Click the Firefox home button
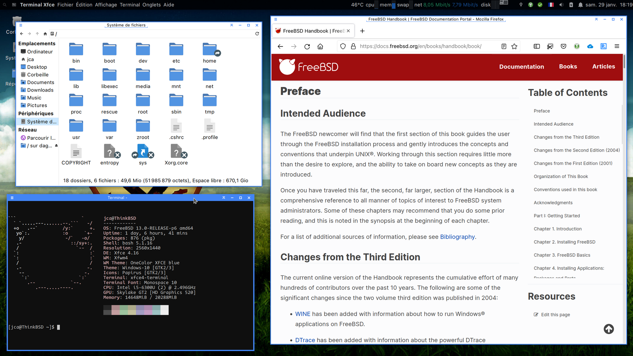This screenshot has width=633, height=356. 320,46
